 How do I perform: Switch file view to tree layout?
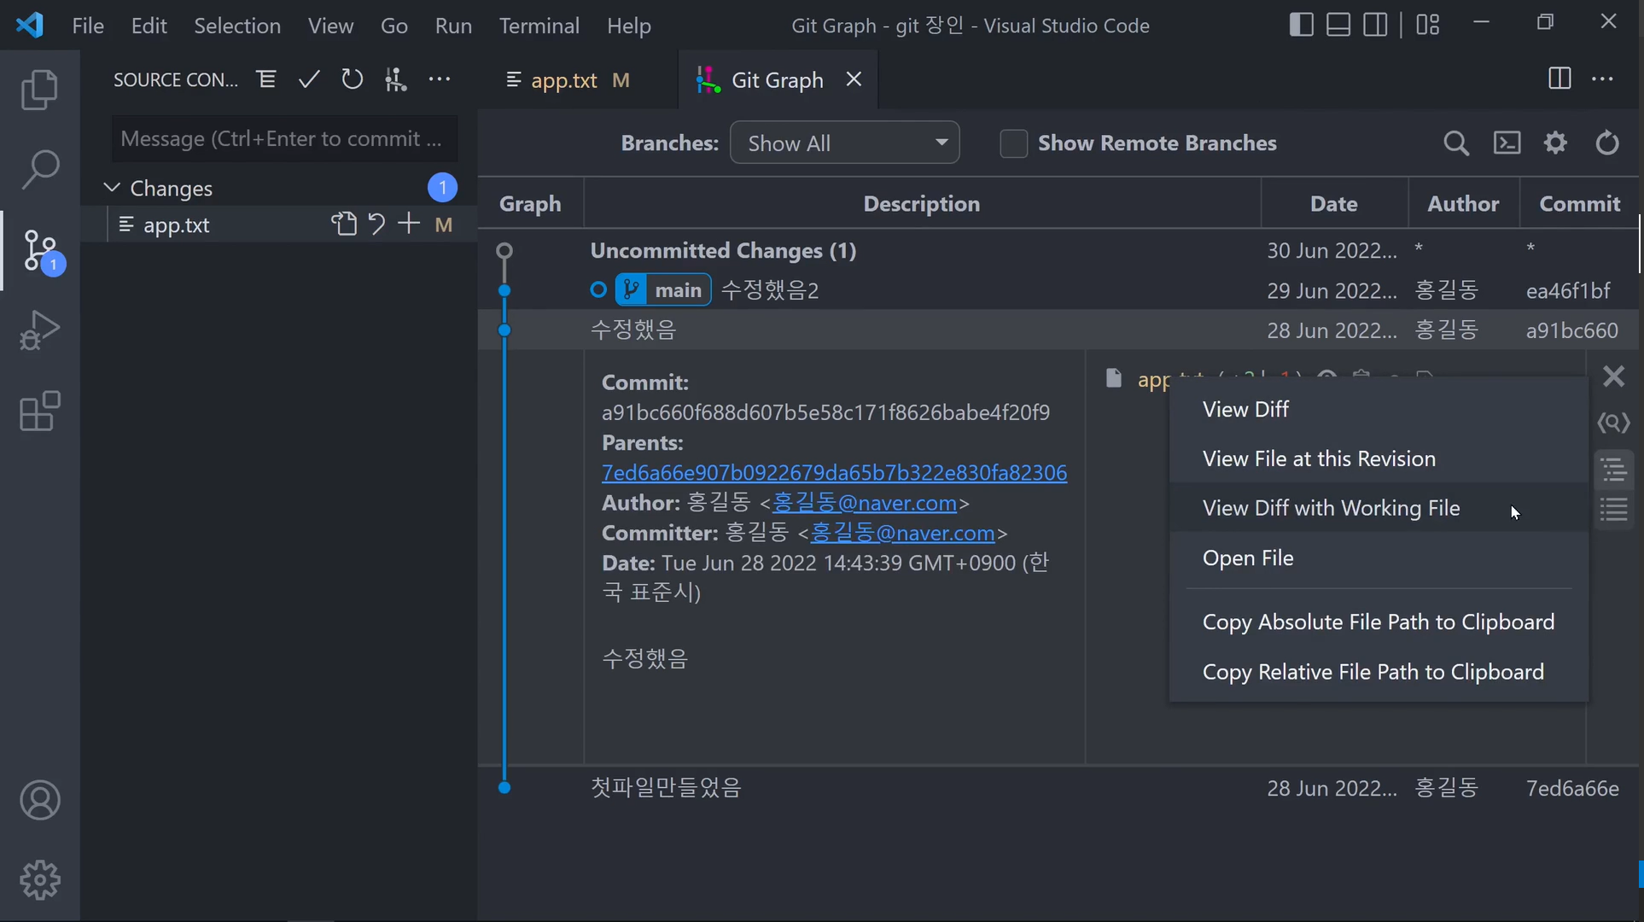pyautogui.click(x=1613, y=470)
